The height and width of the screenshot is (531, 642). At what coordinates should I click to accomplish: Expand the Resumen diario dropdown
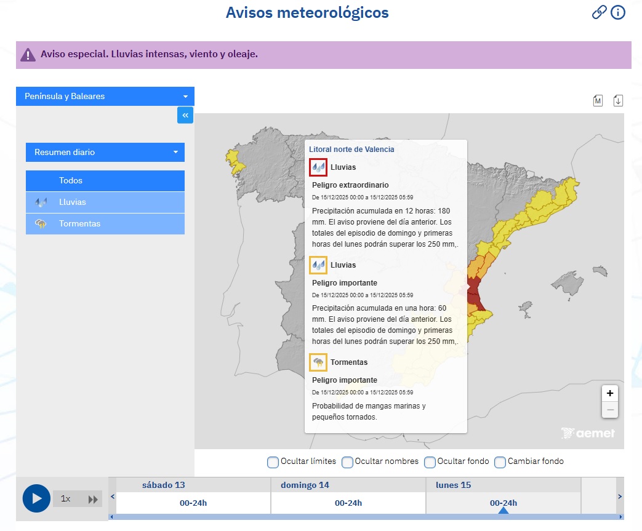pos(105,152)
